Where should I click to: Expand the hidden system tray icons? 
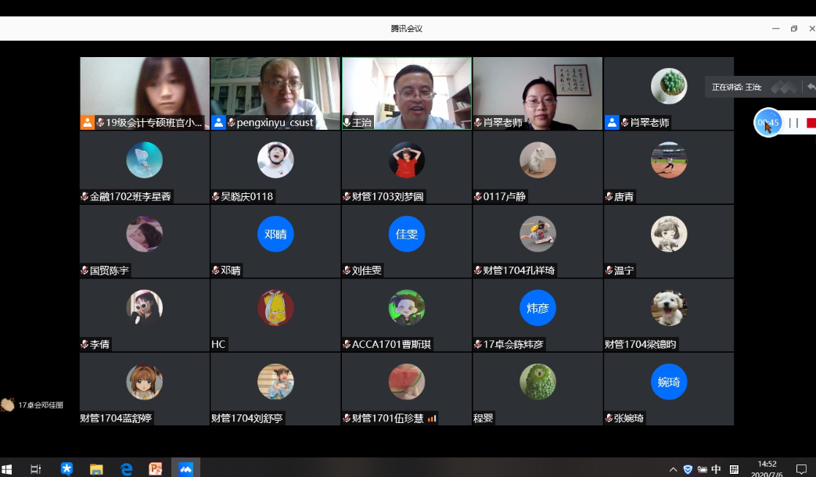coord(673,469)
